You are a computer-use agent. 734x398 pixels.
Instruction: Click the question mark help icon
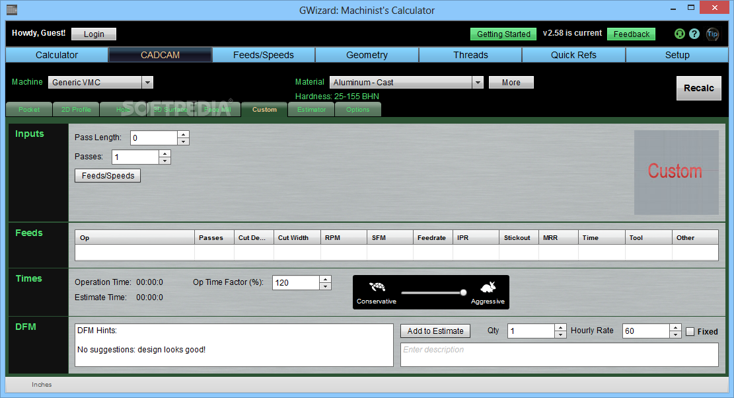point(694,34)
